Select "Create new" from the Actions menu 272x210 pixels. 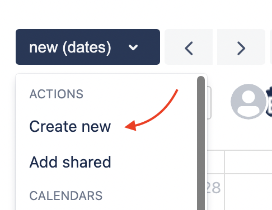point(70,127)
